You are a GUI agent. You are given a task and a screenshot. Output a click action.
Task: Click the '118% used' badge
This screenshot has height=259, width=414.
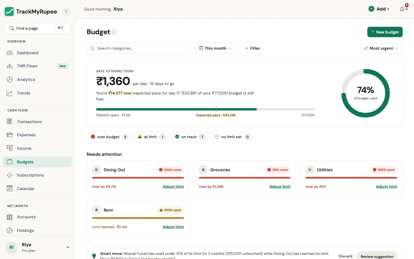coord(277,170)
